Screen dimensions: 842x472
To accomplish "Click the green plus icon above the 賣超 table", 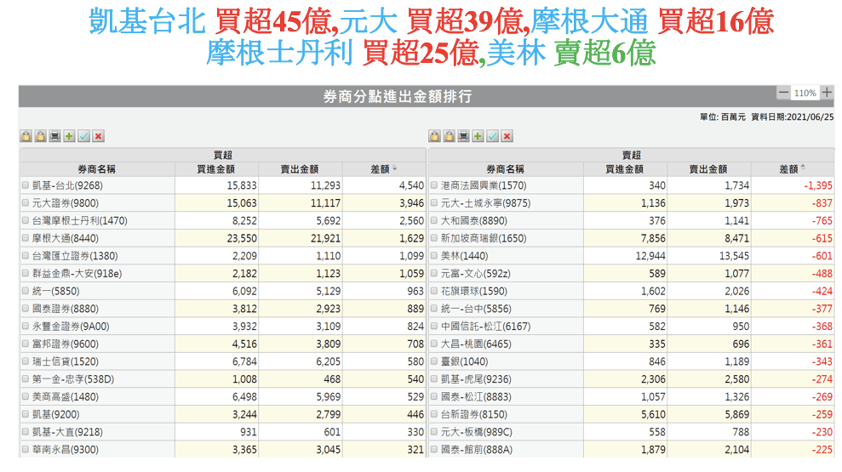I will [478, 136].
